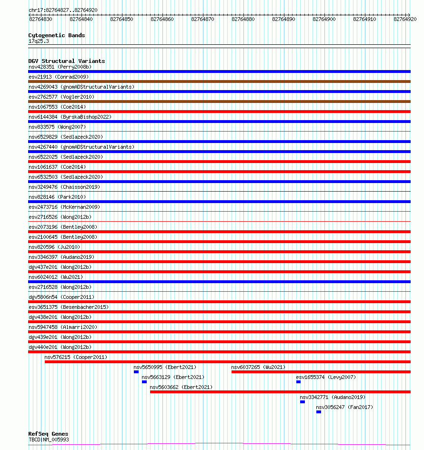Open dgv438e201 (Wong2012b) variant

coord(60,317)
